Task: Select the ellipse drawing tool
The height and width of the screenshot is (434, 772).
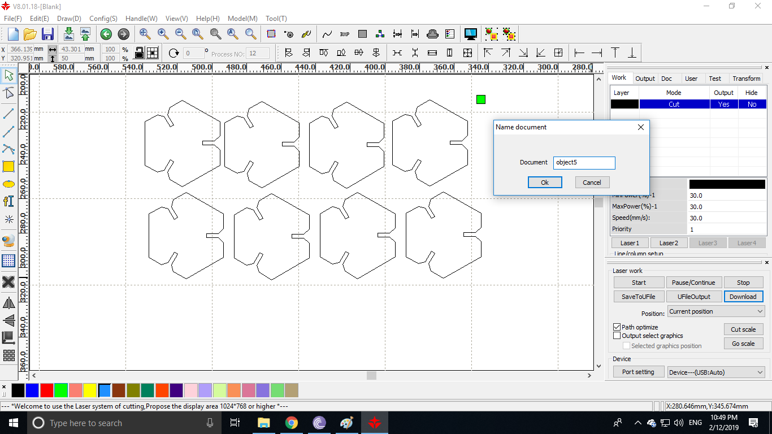Action: click(8, 184)
